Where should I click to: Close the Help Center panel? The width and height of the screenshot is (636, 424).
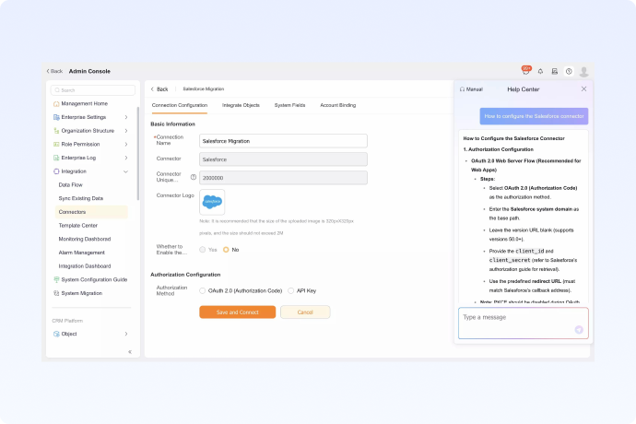point(583,88)
